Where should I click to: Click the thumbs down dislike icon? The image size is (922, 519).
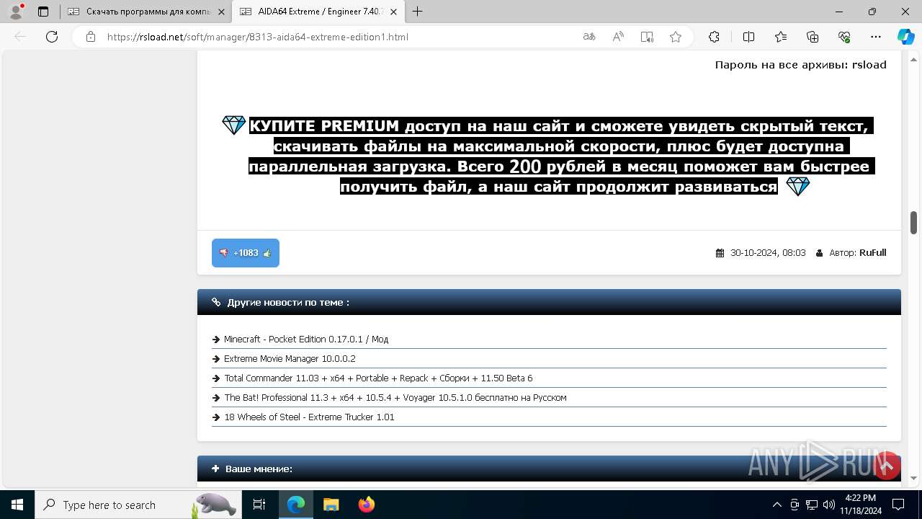223,253
